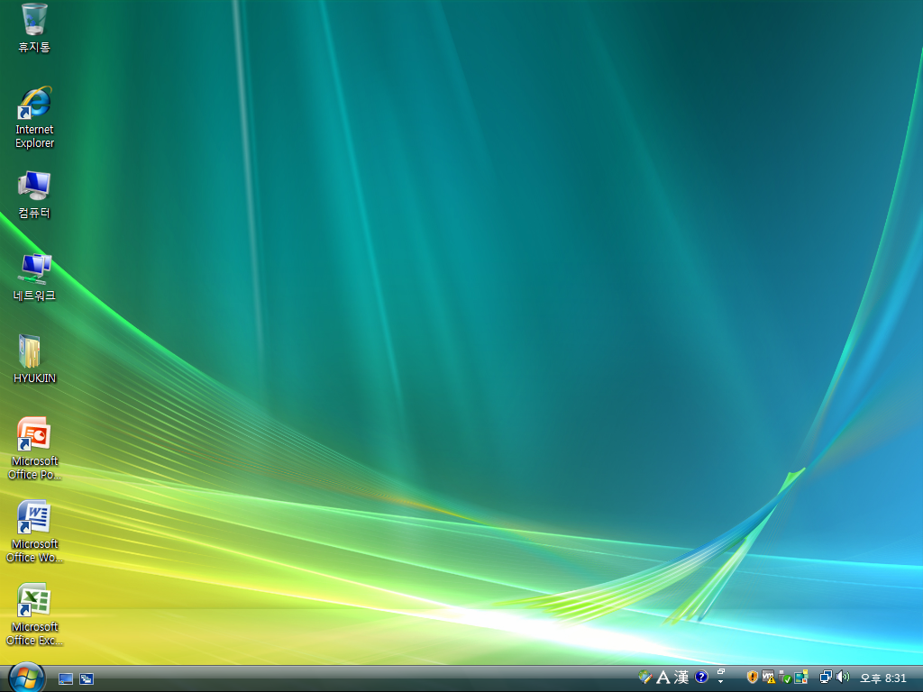Toggle the IME 'A' input mode
The image size is (923, 692).
663,678
